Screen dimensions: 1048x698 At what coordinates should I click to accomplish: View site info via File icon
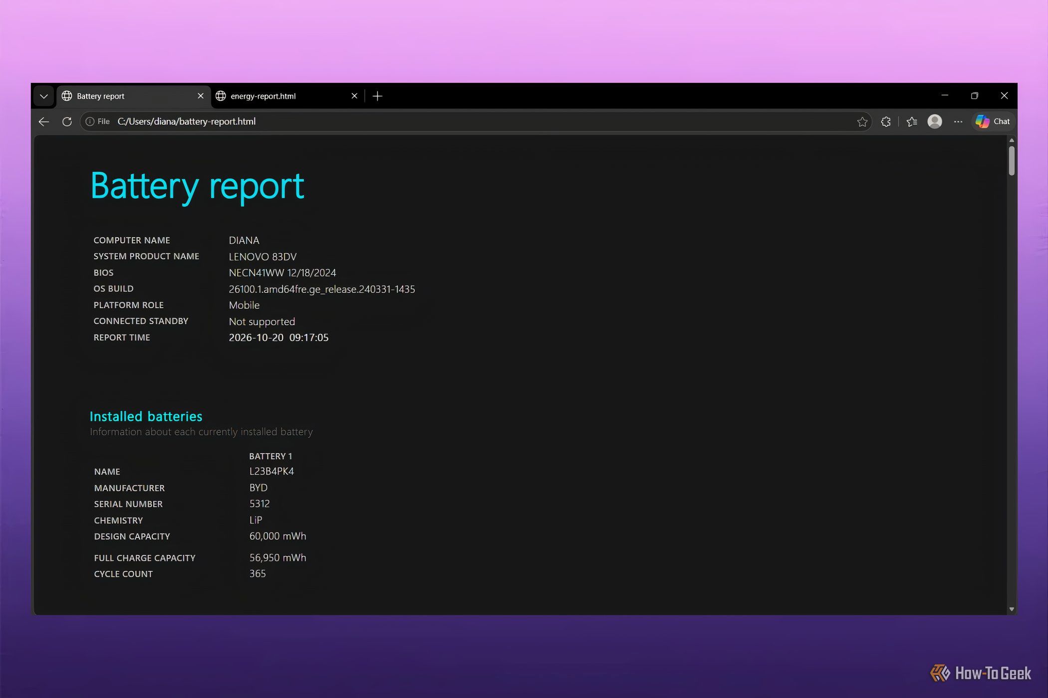(x=97, y=122)
